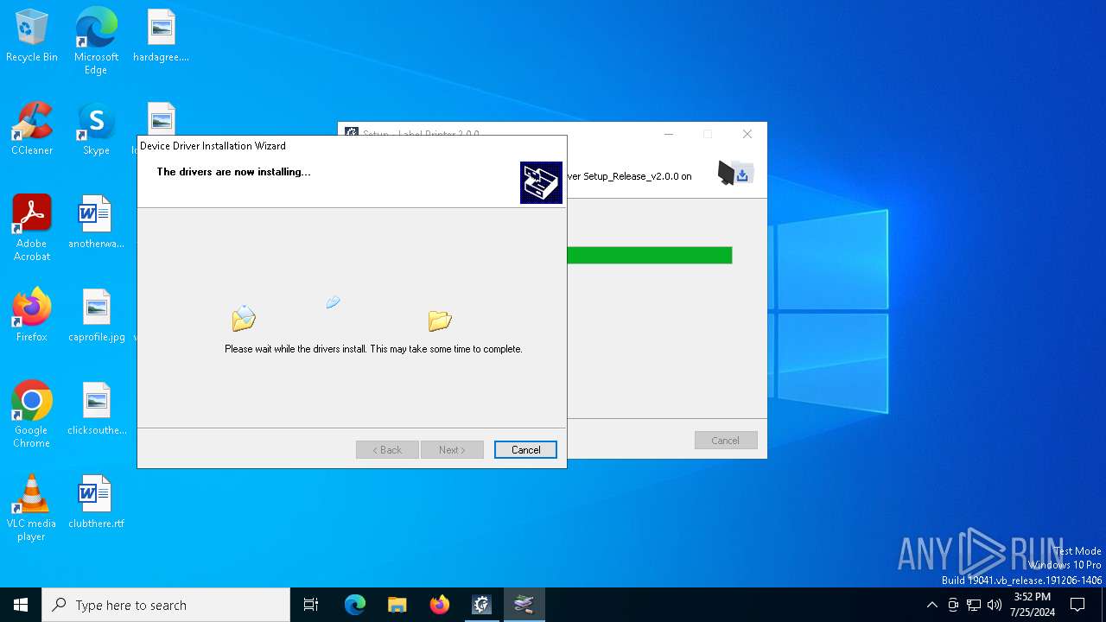The width and height of the screenshot is (1106, 622).
Task: Open the clock and calendar flyout
Action: point(1032,605)
